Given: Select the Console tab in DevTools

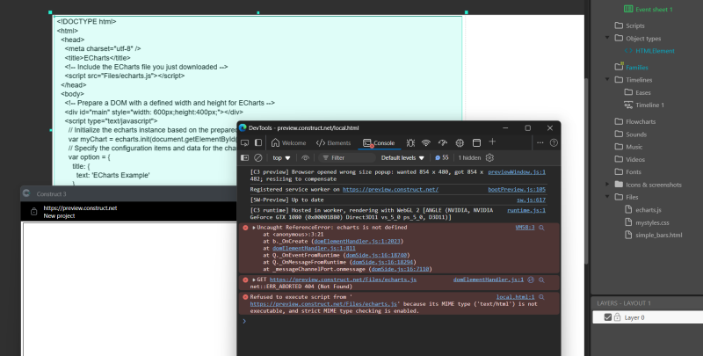Looking at the screenshot, I should pos(379,143).
